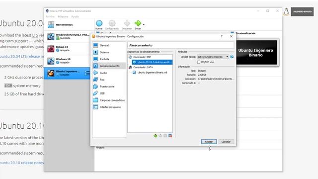Open the Unidad óptica dropdown
Viewport: 318px width, 179px height.
tap(213, 57)
